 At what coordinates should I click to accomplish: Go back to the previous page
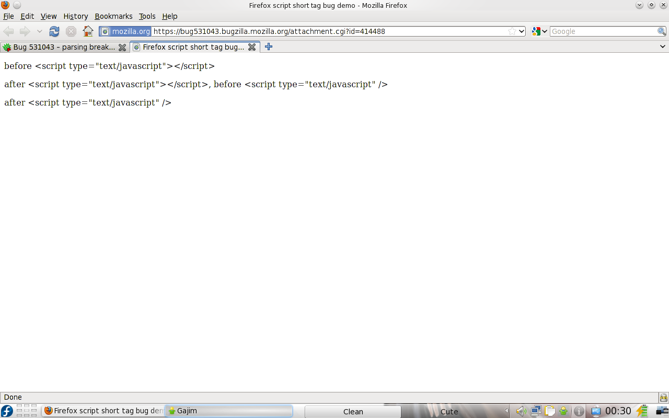point(9,31)
